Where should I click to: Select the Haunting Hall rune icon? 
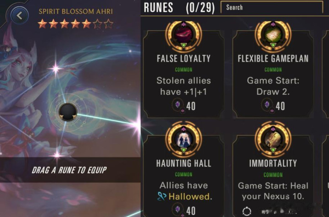[184, 140]
